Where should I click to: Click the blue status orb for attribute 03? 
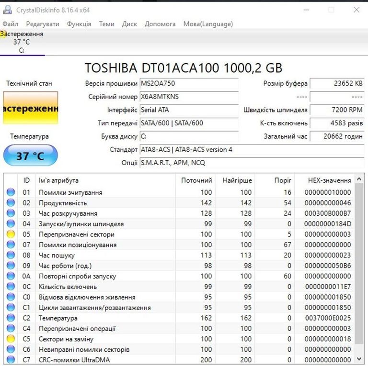(x=11, y=213)
